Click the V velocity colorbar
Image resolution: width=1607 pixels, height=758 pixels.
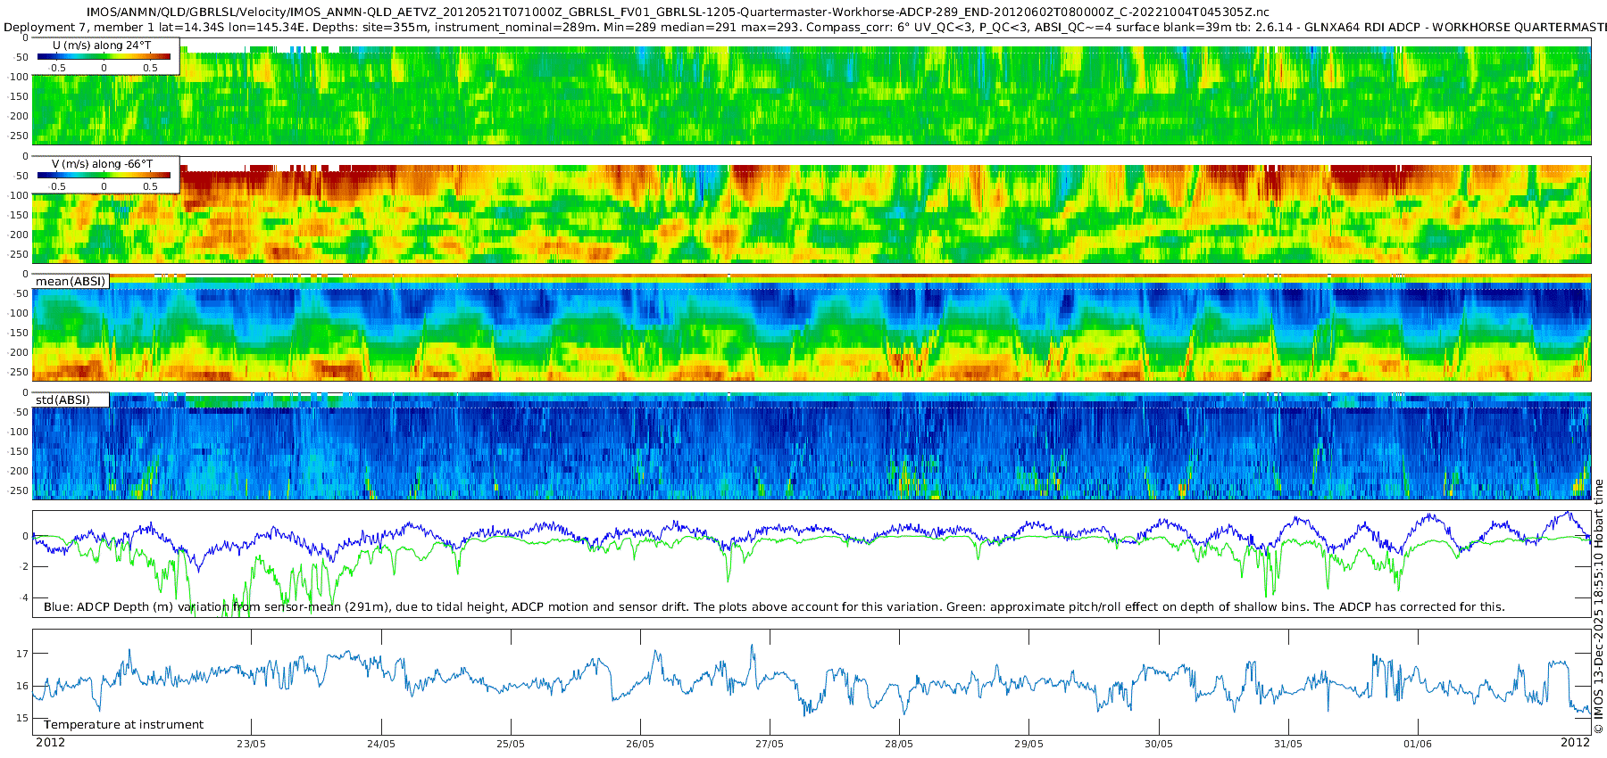coord(104,176)
